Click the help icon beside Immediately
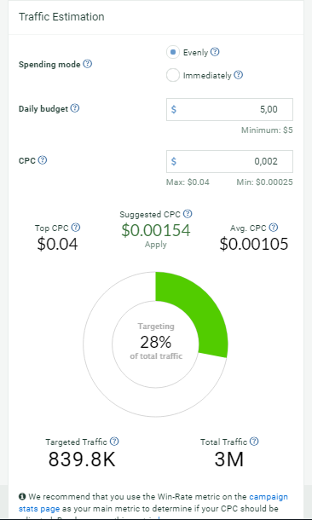The width and height of the screenshot is (312, 520). 239,75
